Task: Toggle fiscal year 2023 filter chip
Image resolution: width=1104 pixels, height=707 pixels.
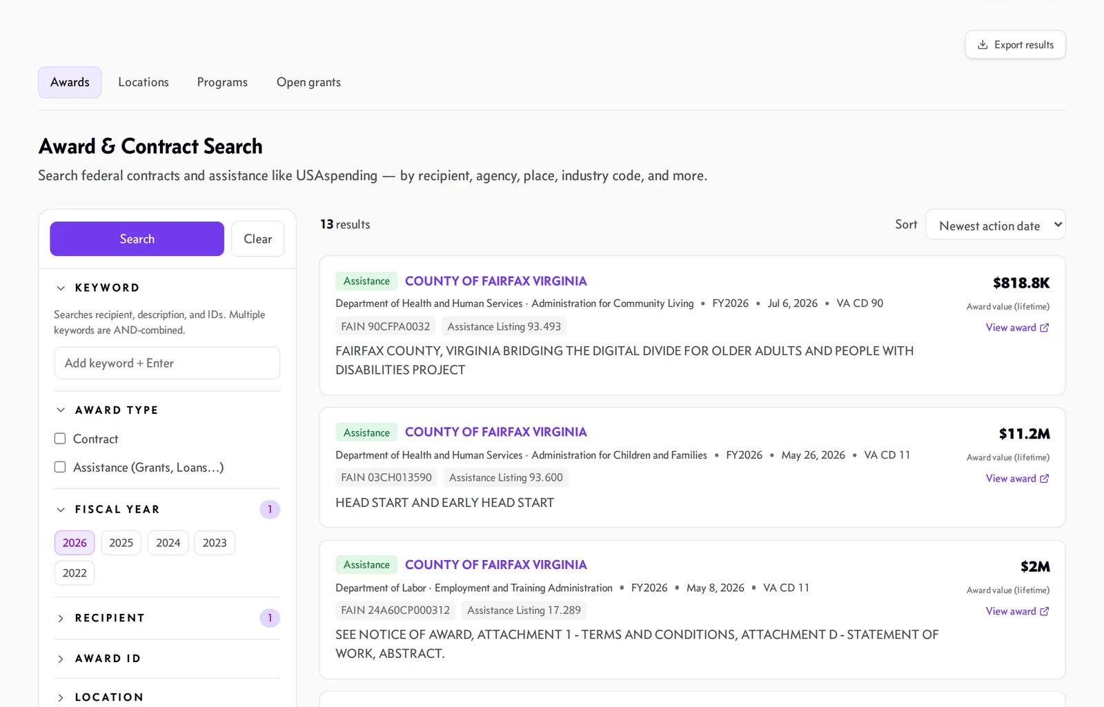Action: point(215,543)
